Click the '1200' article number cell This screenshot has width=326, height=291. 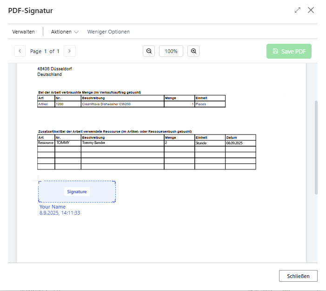tap(68, 104)
